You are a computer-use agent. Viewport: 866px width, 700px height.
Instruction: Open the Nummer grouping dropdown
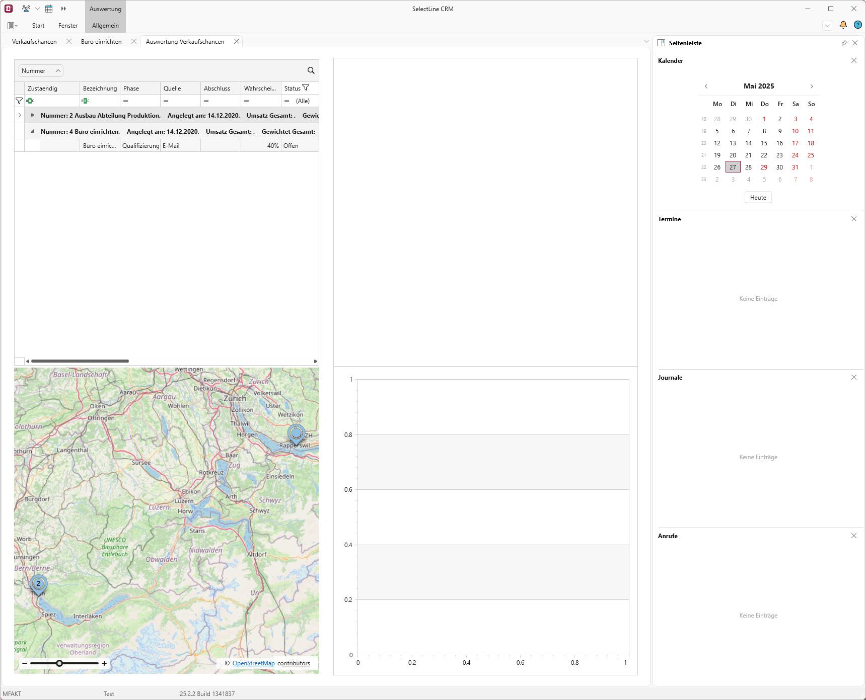pos(41,70)
